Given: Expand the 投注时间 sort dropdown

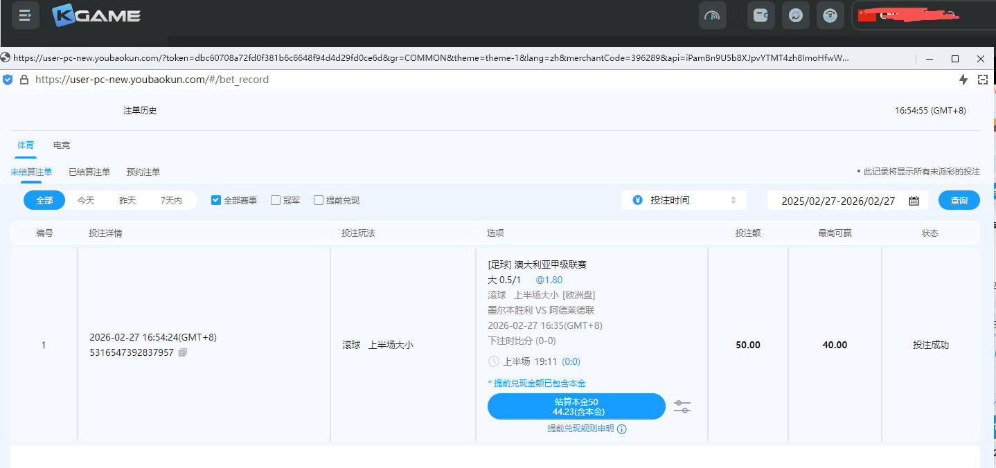Looking at the screenshot, I should [x=684, y=200].
